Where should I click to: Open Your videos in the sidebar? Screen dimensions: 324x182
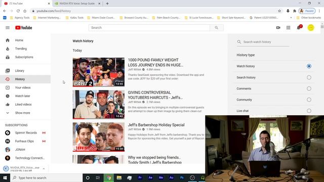click(x=25, y=87)
